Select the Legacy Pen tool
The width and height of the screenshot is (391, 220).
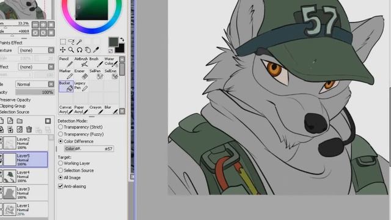tap(81, 86)
